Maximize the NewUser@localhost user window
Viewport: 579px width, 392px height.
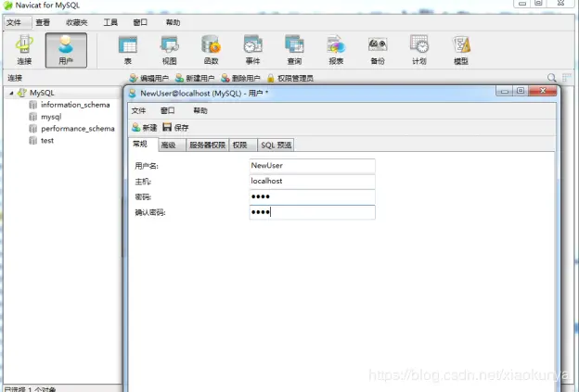(x=521, y=91)
